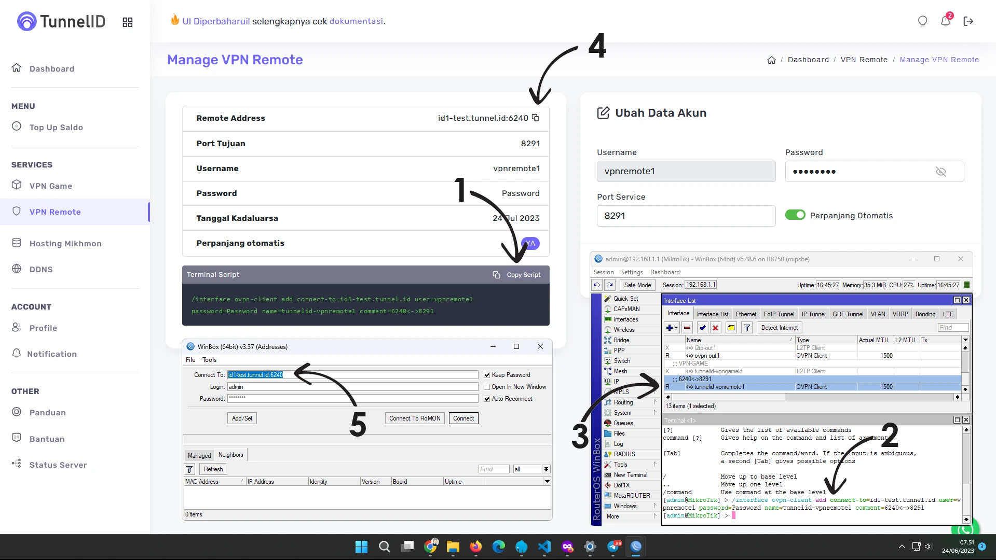This screenshot has width=996, height=560.
Task: Toggle the Keep Password checkbox
Action: pyautogui.click(x=487, y=375)
